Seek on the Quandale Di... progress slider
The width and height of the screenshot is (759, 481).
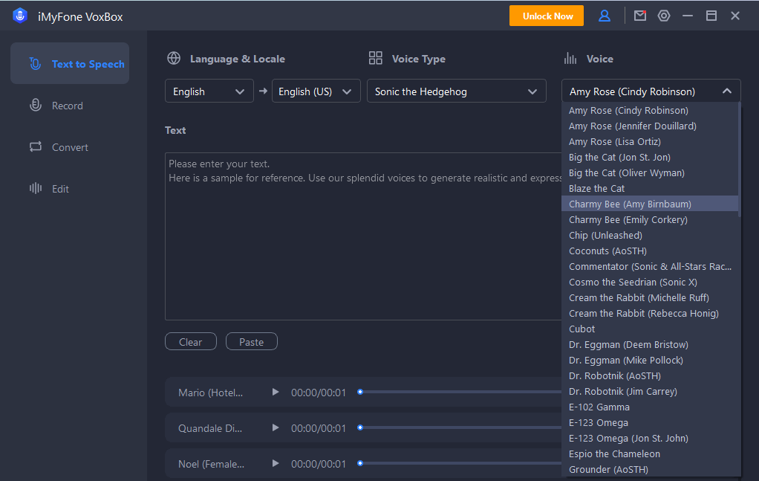(x=460, y=427)
